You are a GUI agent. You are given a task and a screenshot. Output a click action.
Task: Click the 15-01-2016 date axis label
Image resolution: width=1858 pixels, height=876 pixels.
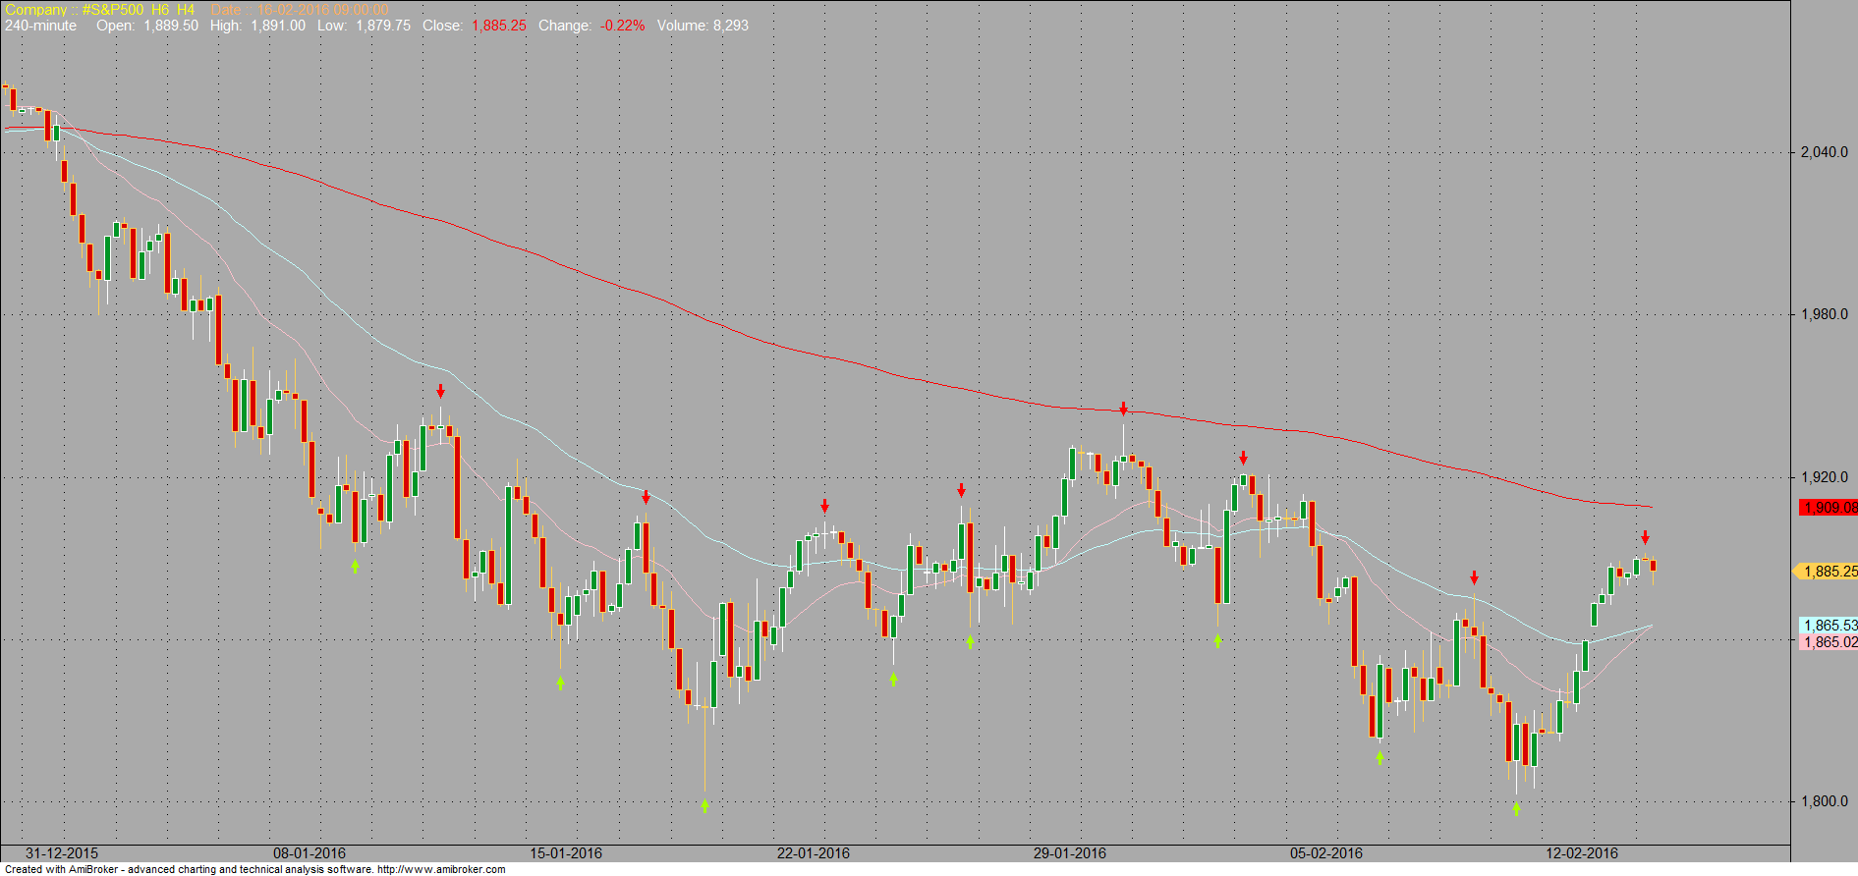click(x=566, y=853)
